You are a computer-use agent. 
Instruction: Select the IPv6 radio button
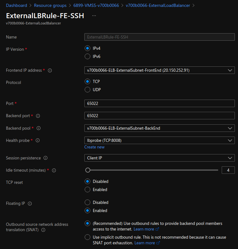[87, 57]
